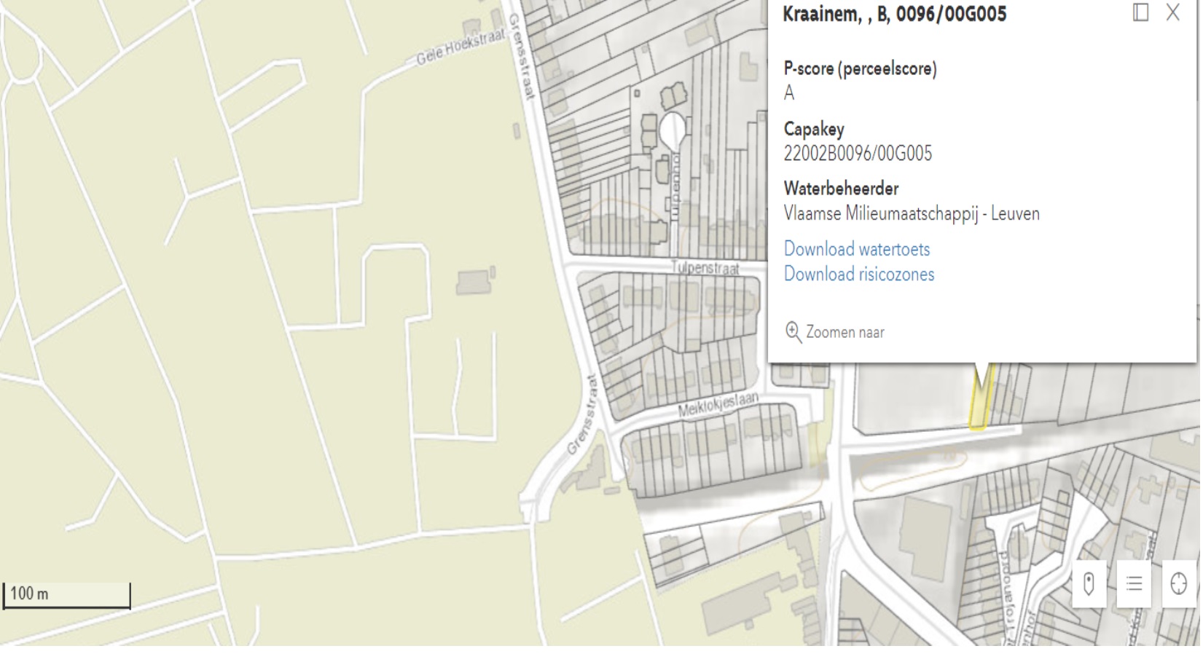Click the Waterbeheerder field heading

click(841, 189)
